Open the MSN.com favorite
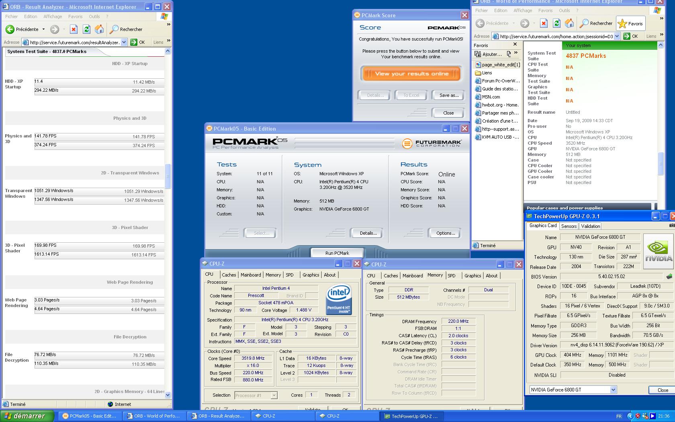This screenshot has width=675, height=422. coord(488,97)
